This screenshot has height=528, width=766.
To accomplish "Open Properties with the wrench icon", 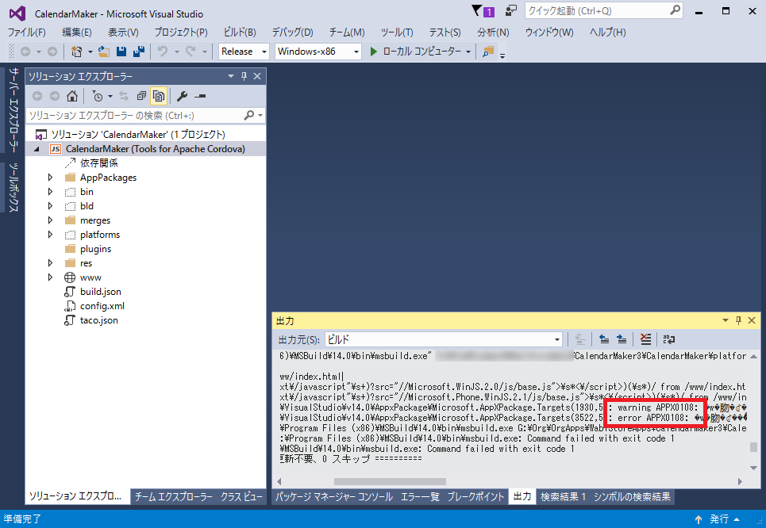I will [183, 96].
